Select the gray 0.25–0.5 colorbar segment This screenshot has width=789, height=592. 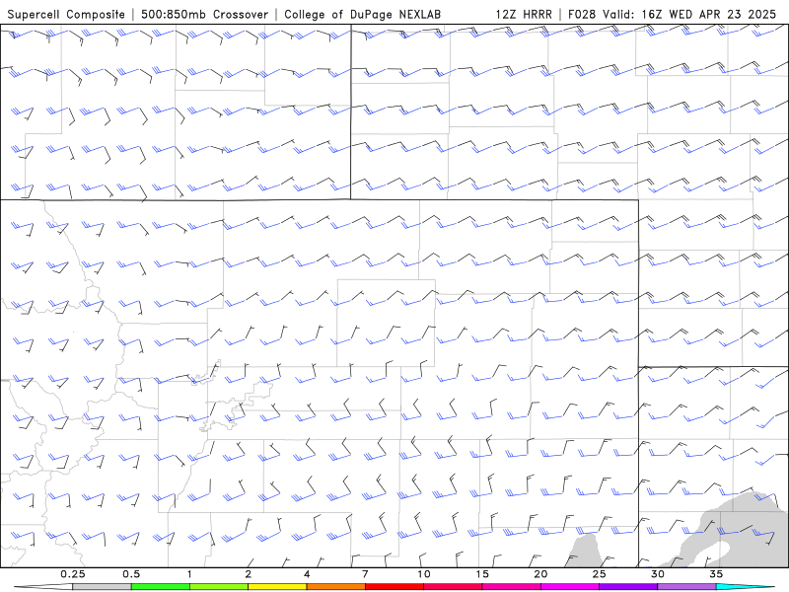102,587
